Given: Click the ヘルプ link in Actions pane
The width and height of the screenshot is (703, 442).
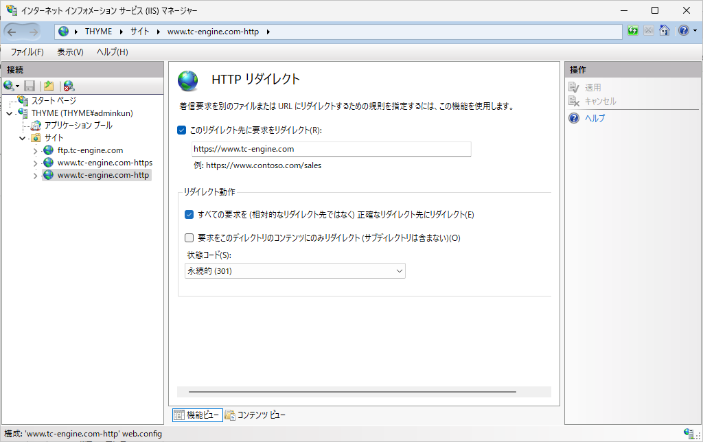Looking at the screenshot, I should [595, 118].
